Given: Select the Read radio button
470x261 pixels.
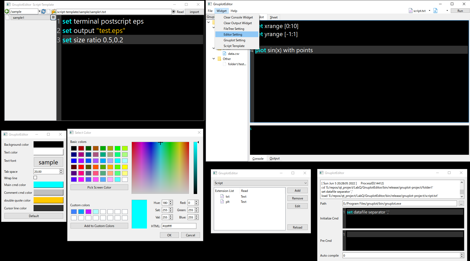Looking at the screenshot, I should point(173,12).
